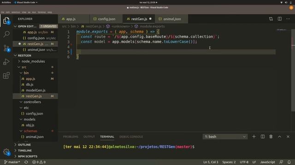The height and width of the screenshot is (165, 295).
Task: Click the UTF-8 encoding status entry
Action: pos(244,162)
